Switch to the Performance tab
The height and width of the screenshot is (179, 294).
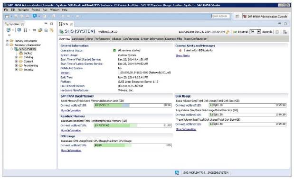point(102,39)
